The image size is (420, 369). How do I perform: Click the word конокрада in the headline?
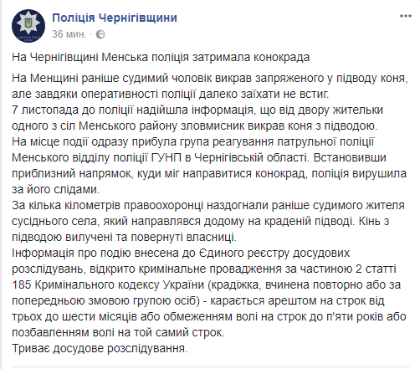coord(281,57)
